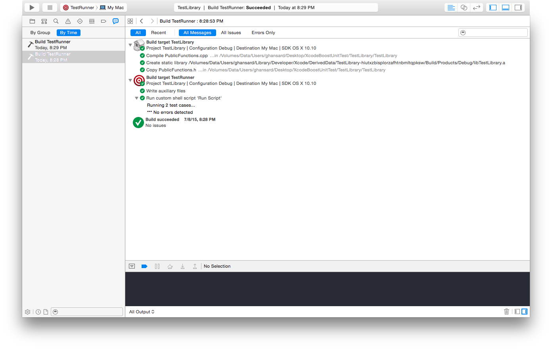552x349 pixels.
Task: Select the All Messages filter
Action: pyautogui.click(x=197, y=33)
